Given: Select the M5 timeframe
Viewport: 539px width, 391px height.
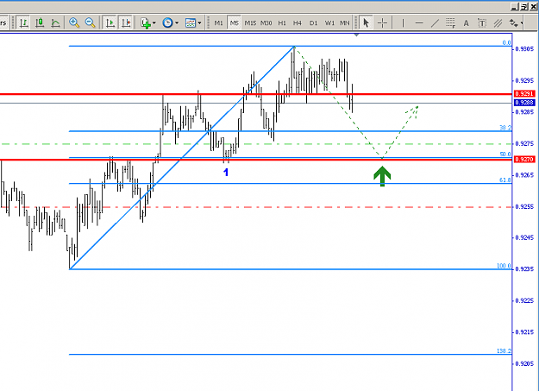Looking at the screenshot, I should (234, 22).
